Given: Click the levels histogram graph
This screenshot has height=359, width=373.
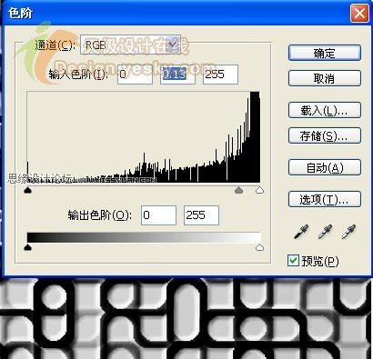Looking at the screenshot, I should [144, 137].
